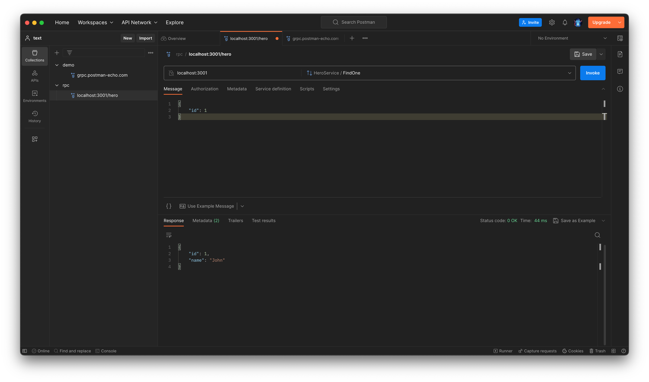This screenshot has width=649, height=382.
Task: Open environment quick look icon
Action: (x=620, y=38)
